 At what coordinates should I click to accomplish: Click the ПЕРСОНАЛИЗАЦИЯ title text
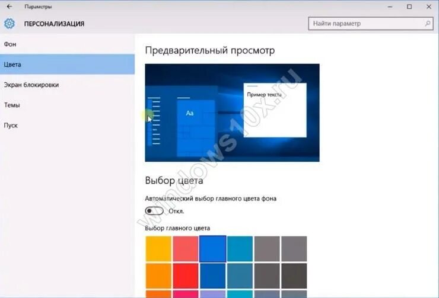click(x=54, y=24)
